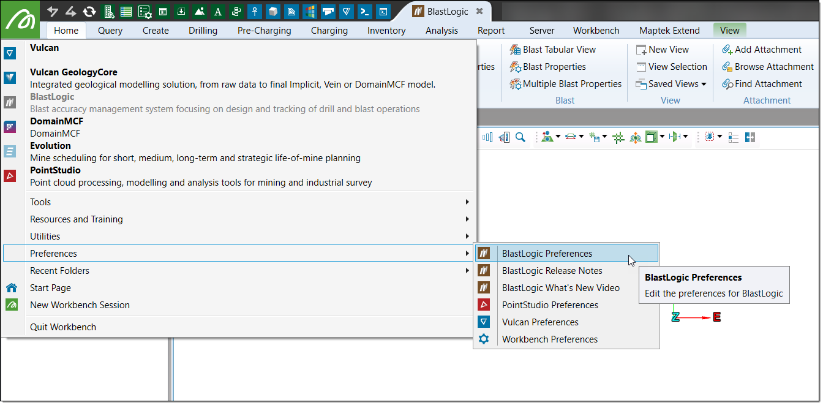Open the dropdown next to the box view icon
823x405 pixels.
(x=663, y=137)
